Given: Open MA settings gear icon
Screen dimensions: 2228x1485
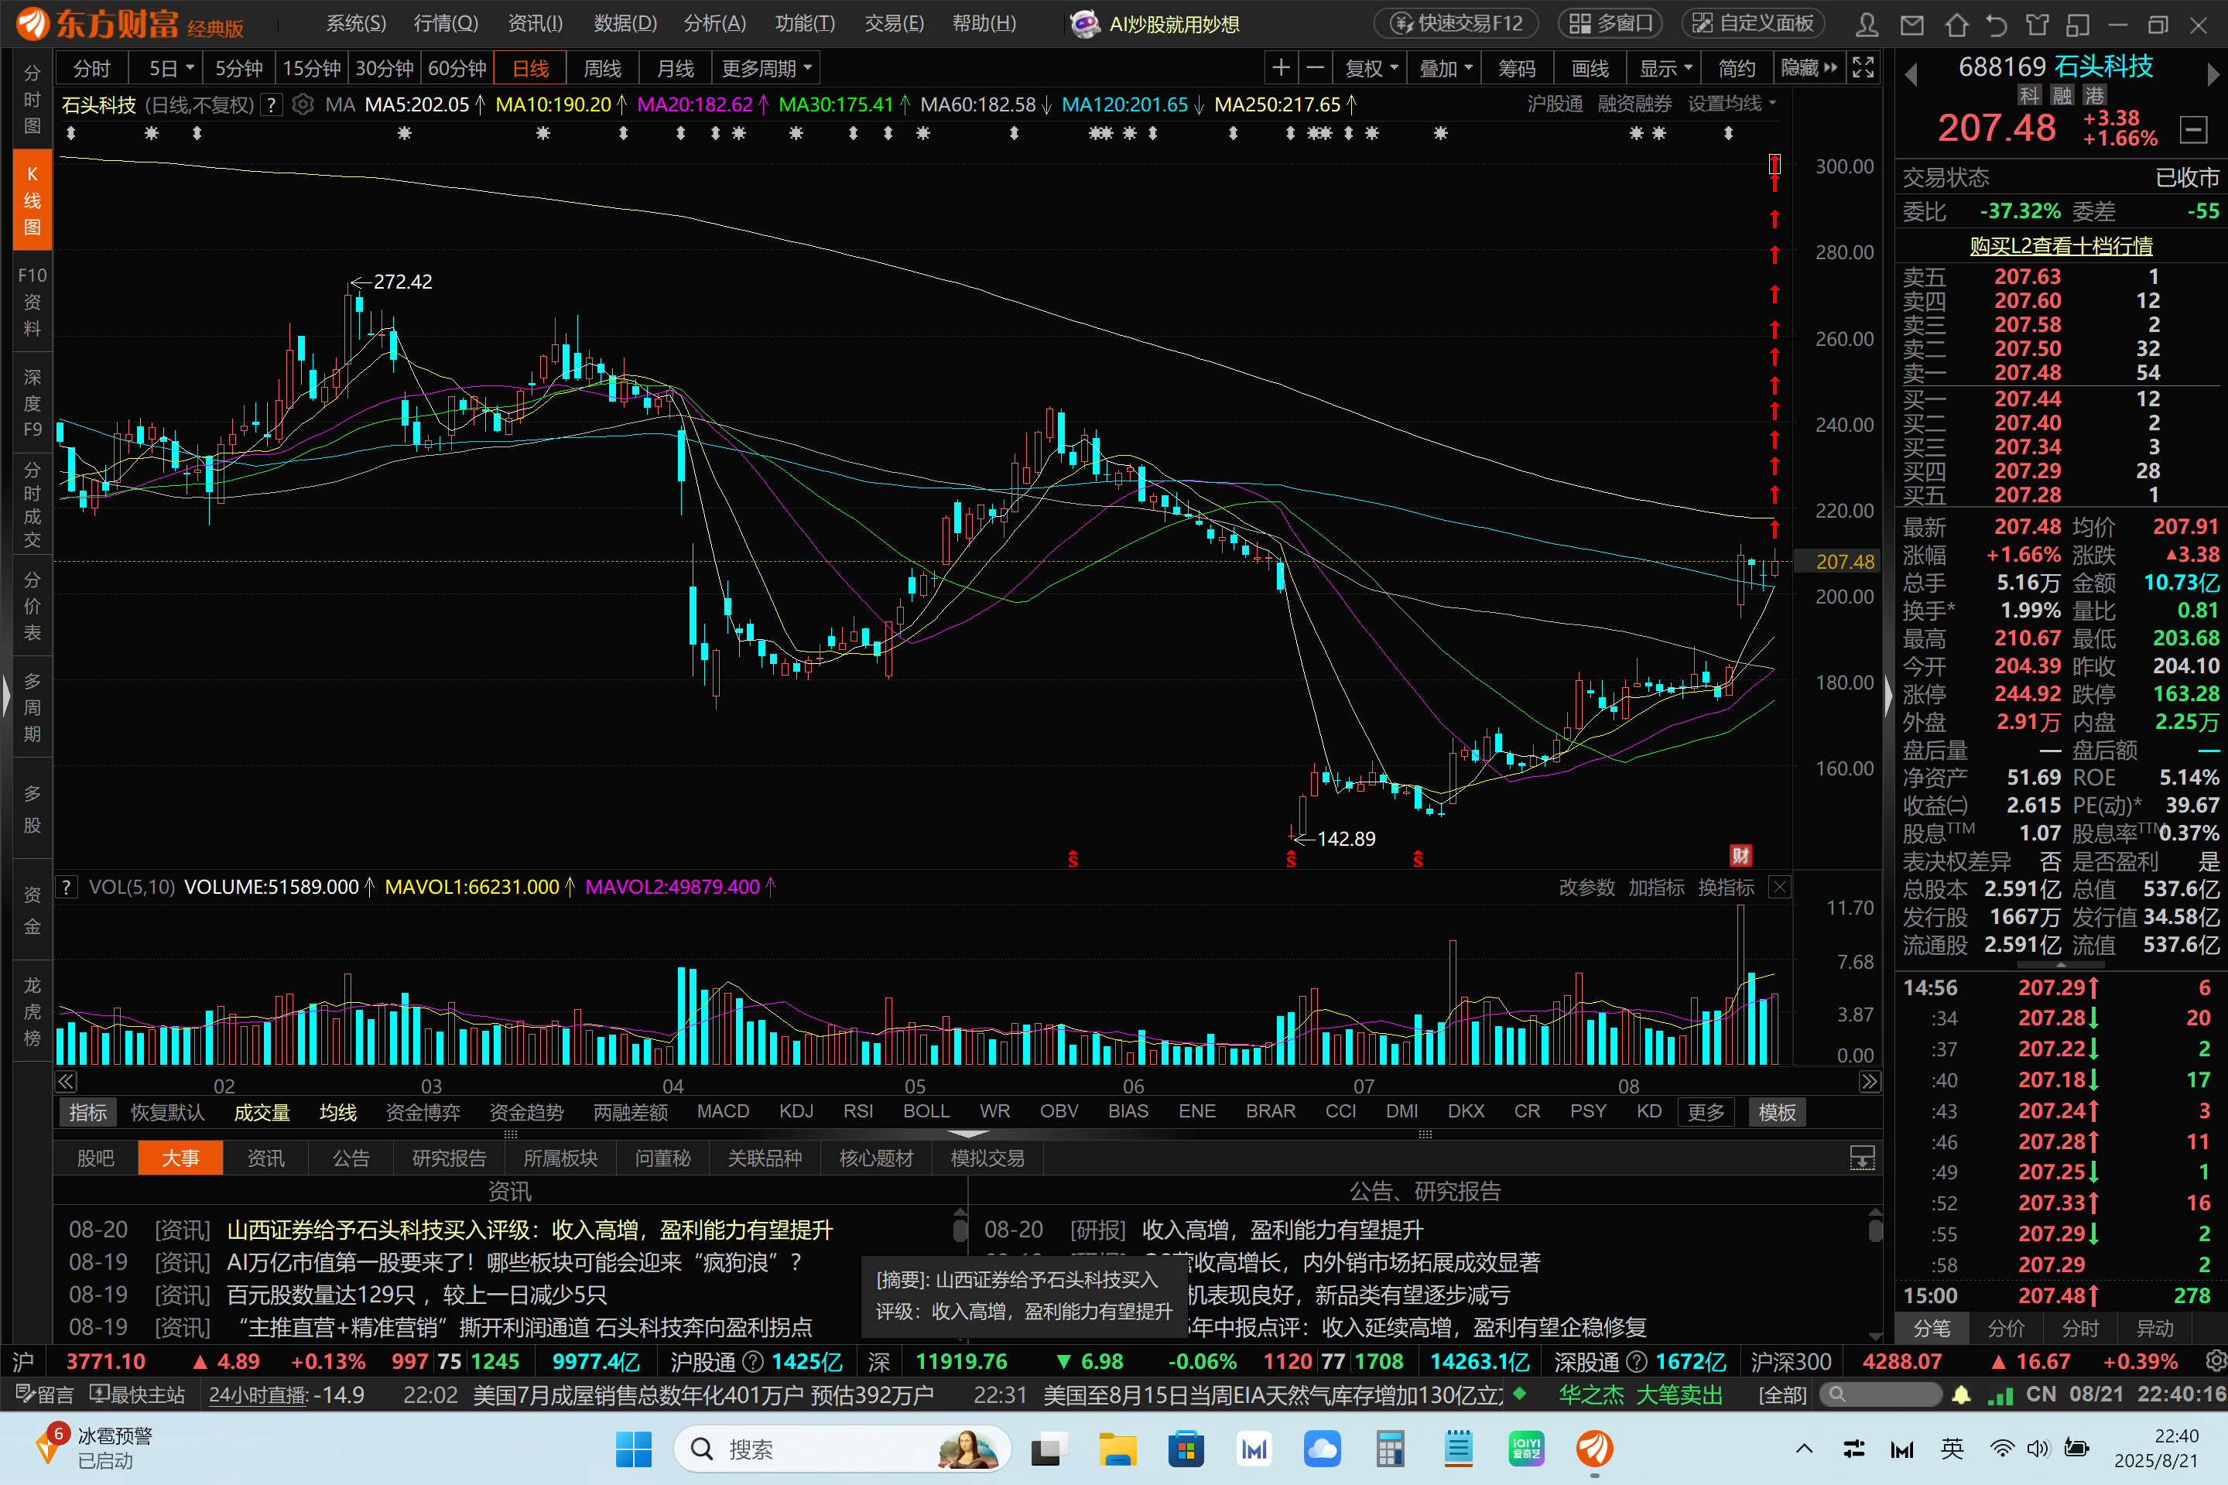Looking at the screenshot, I should [x=303, y=105].
